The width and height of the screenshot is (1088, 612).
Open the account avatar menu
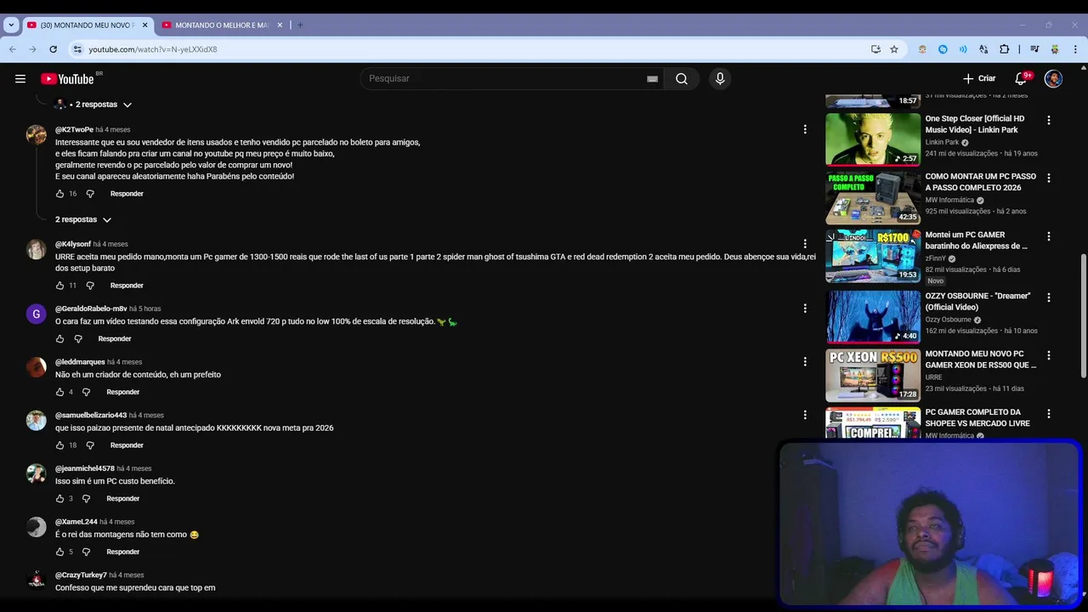point(1053,79)
